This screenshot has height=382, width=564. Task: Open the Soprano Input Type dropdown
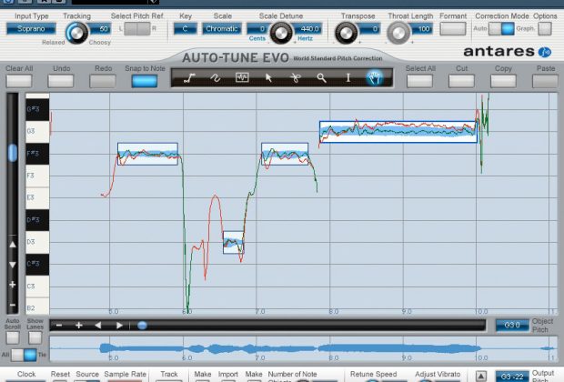click(x=31, y=28)
